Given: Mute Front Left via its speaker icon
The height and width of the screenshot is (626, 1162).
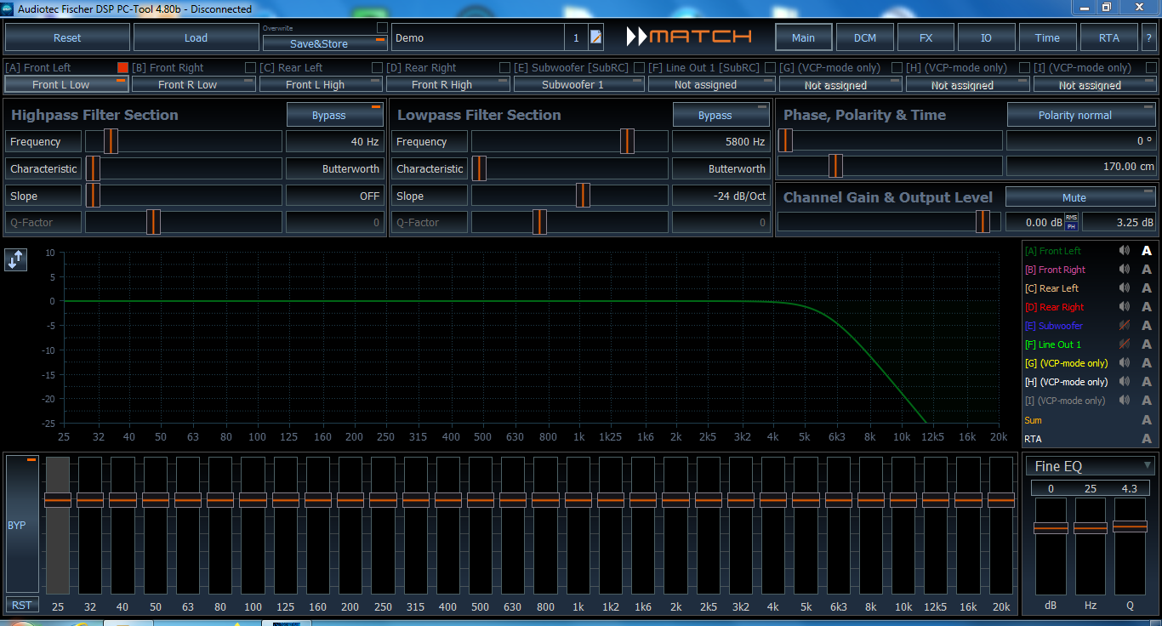Looking at the screenshot, I should pos(1125,251).
